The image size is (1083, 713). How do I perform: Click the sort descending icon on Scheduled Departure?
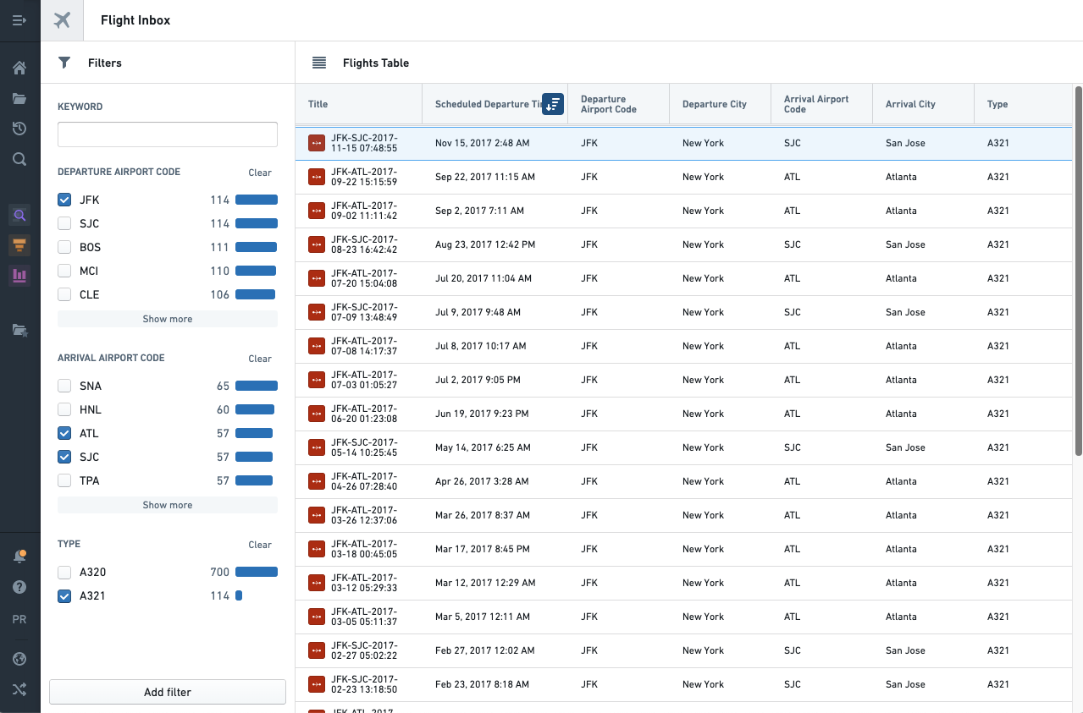[553, 104]
